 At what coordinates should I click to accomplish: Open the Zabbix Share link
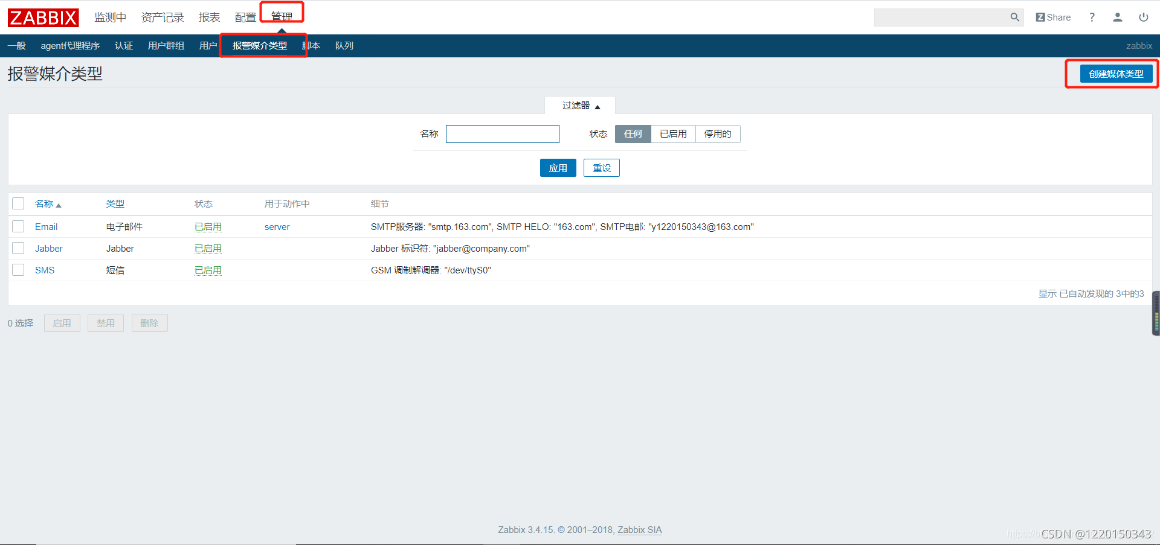point(1053,18)
